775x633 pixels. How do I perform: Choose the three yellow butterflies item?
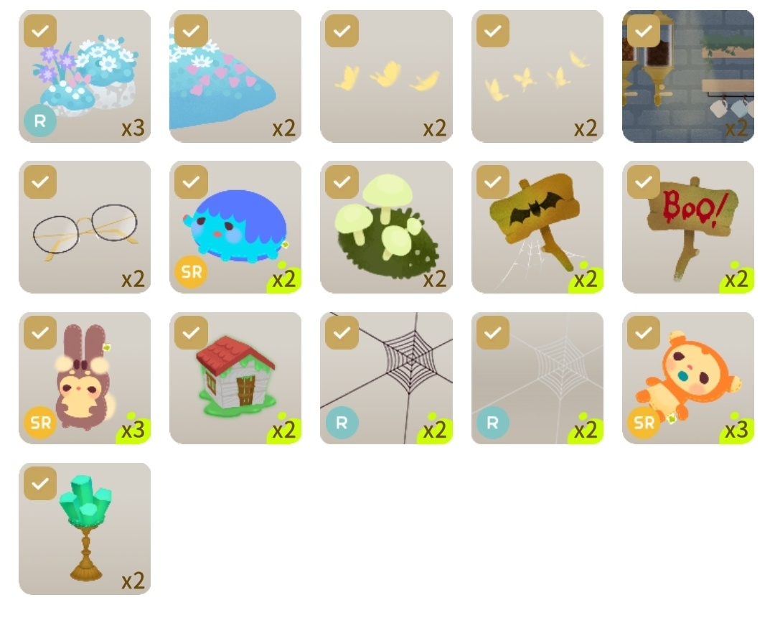(386, 76)
